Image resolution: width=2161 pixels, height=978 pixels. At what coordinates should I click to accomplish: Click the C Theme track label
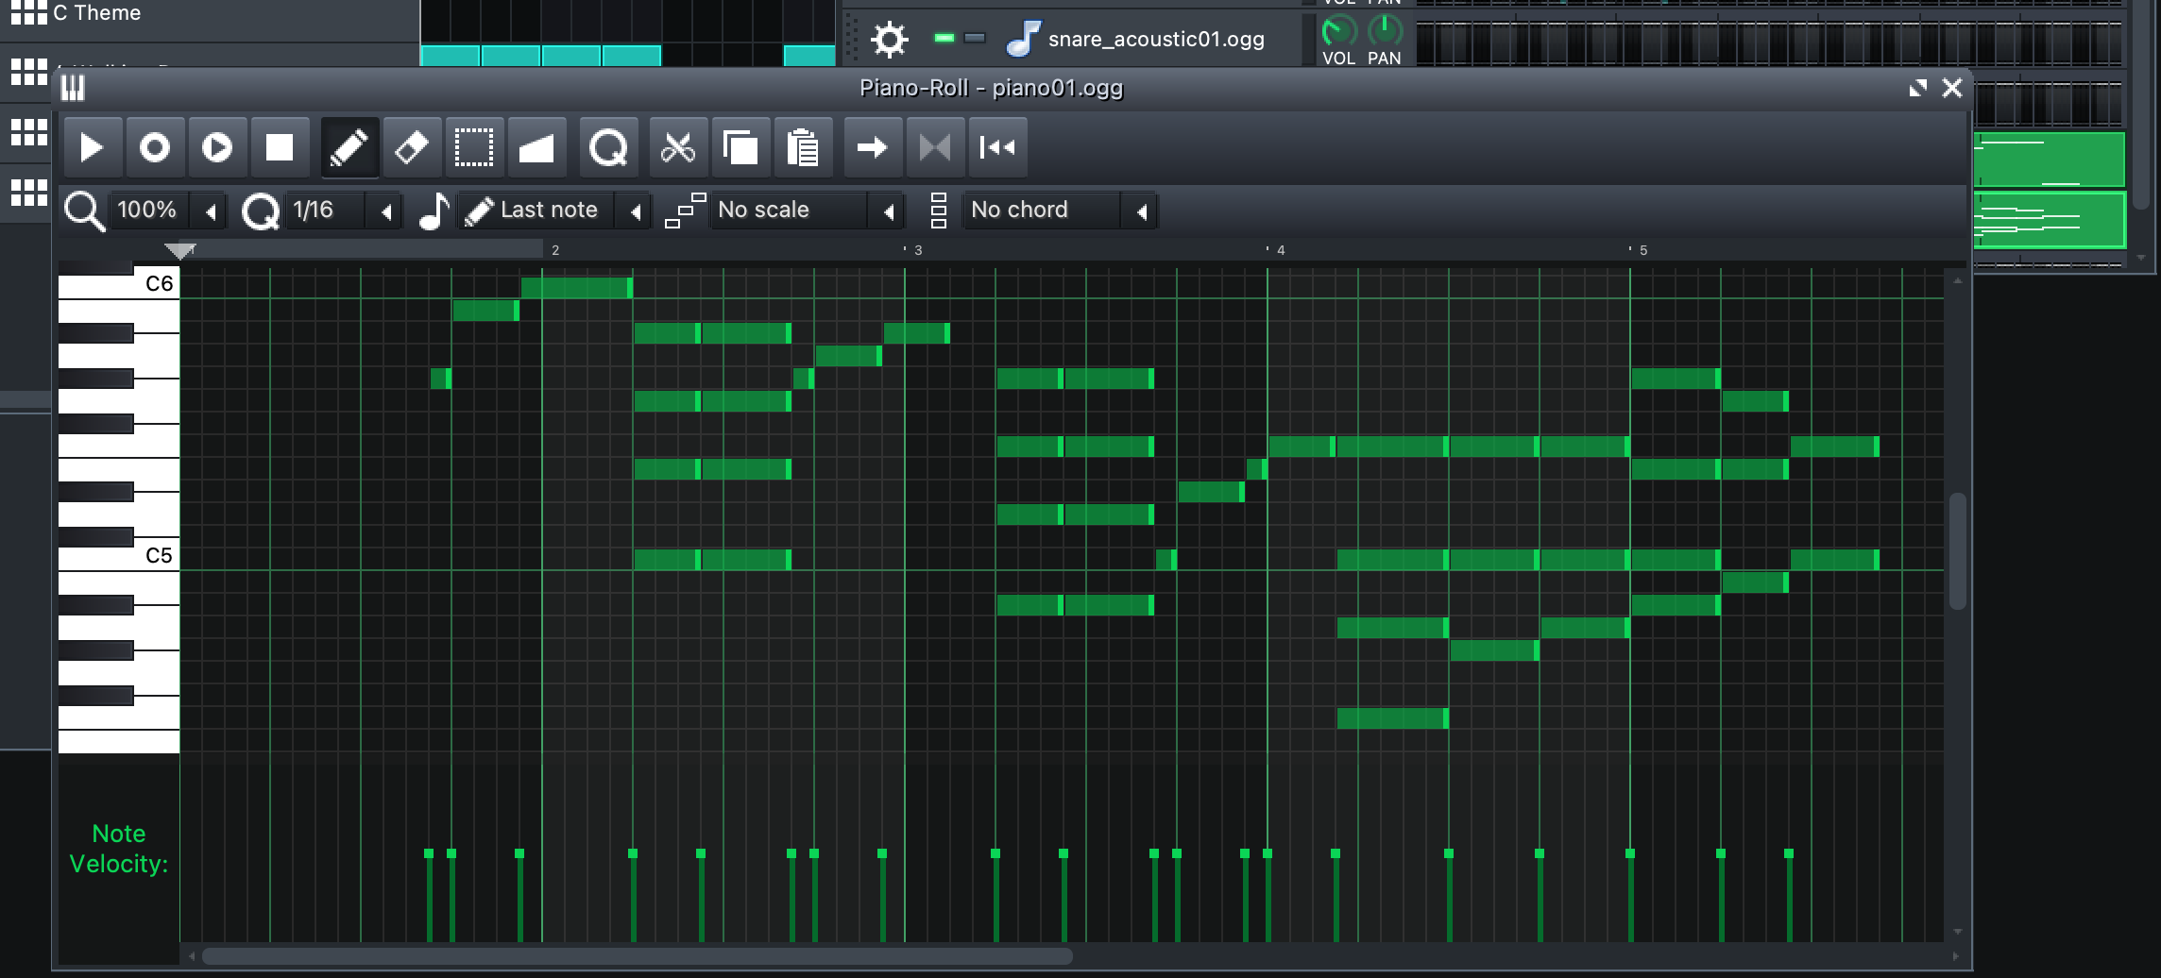(97, 13)
